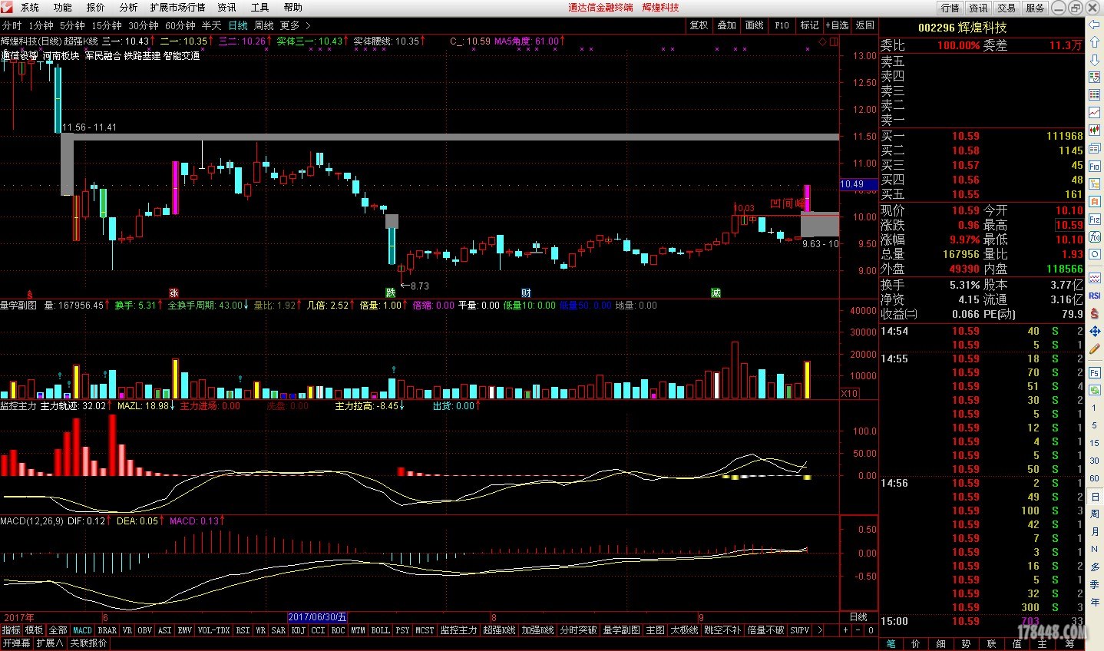Click the circle O icon in the right toolbar
Screen dimensions: 1104x651
(x=1095, y=254)
